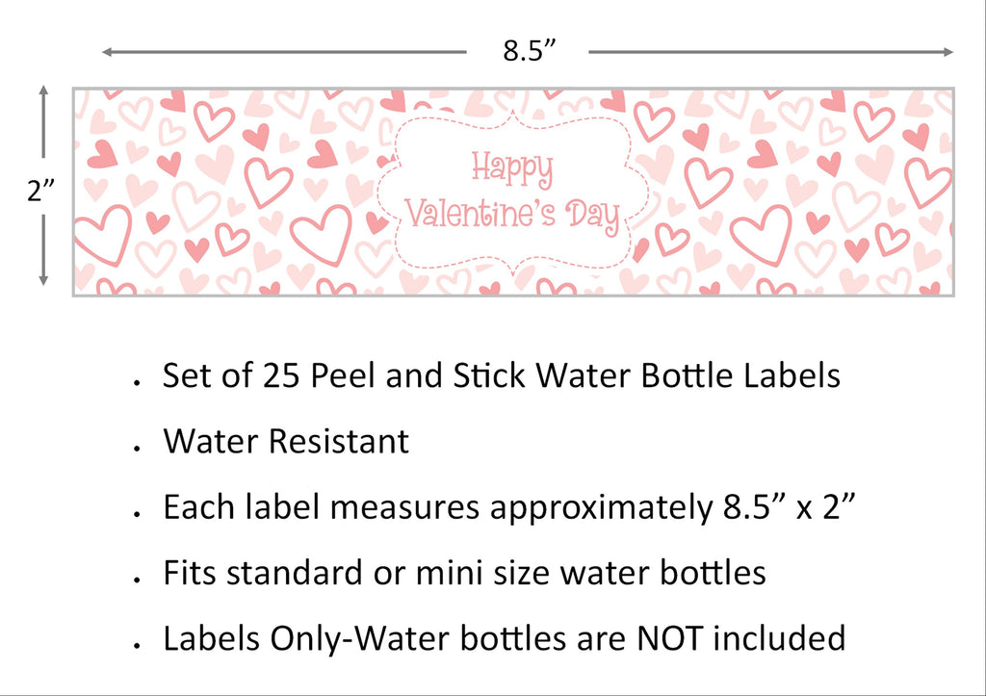Image resolution: width=986 pixels, height=696 pixels.
Task: Click the bottom arrowhead of height arrow
Action: [x=43, y=280]
